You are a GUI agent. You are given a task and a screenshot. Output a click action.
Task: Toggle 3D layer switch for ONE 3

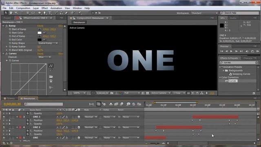click(x=79, y=117)
